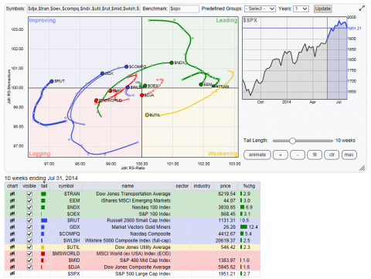Open chart icon for EEM row
Screen dimensions: 371x279
[12, 200]
